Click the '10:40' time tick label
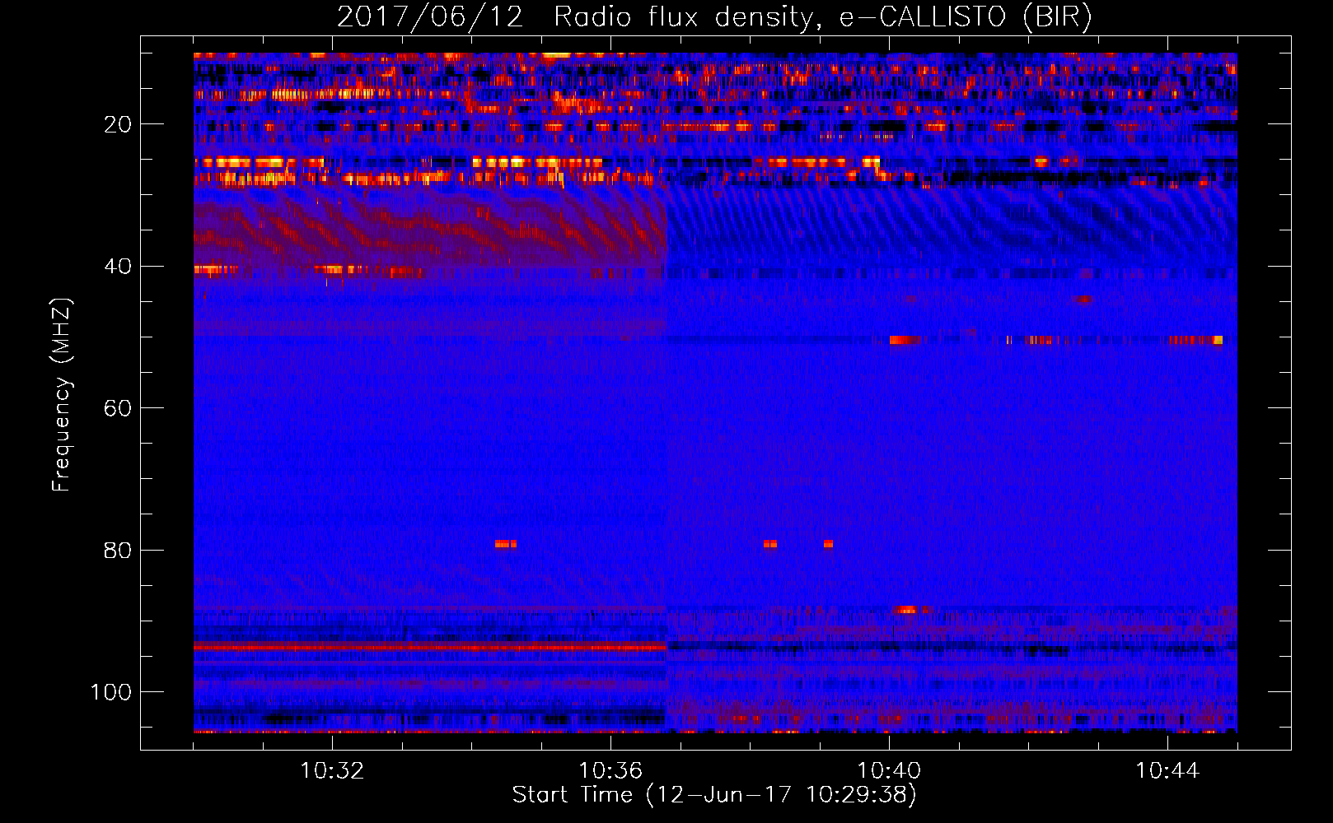 point(889,771)
